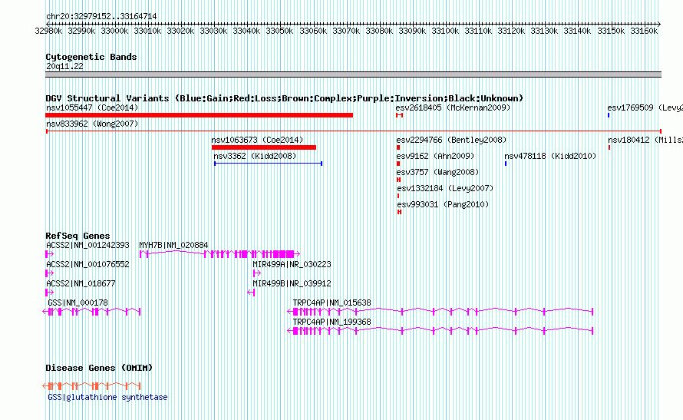Click the ACSS2 NM_001076552 gene glyph
Viewport: 683px width, 420px height.
(50, 273)
